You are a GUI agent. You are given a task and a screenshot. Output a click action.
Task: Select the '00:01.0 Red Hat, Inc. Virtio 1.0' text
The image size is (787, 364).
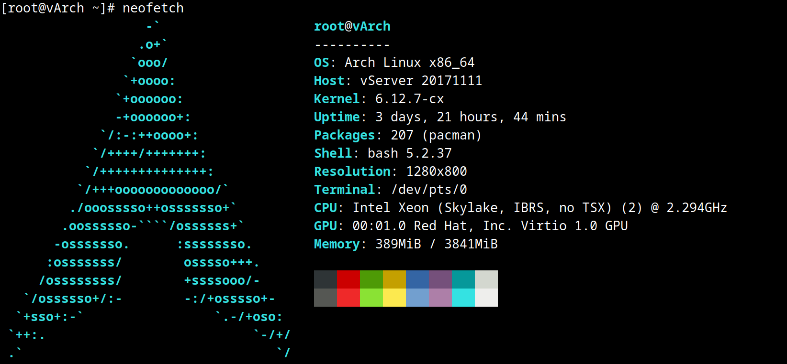[475, 226]
